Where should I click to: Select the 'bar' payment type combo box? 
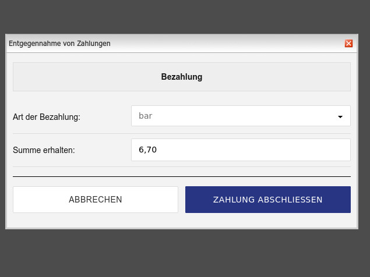click(x=241, y=116)
